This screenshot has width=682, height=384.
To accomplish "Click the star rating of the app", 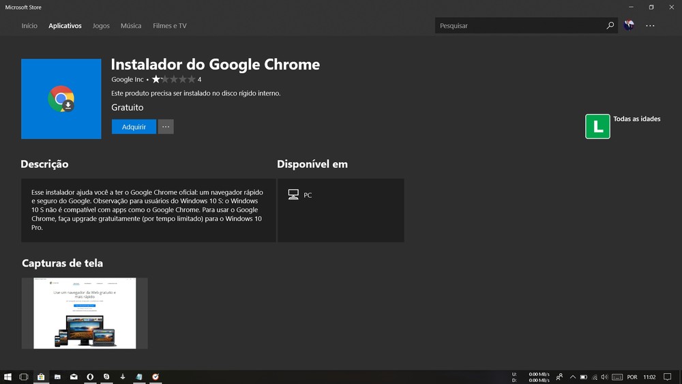I will tap(173, 79).
